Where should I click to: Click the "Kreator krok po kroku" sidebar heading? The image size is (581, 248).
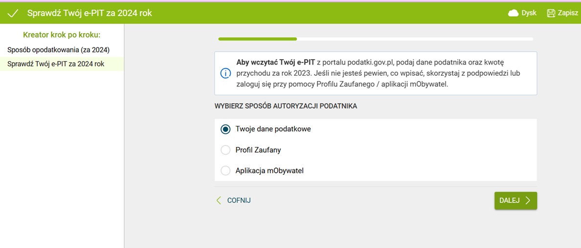click(62, 35)
